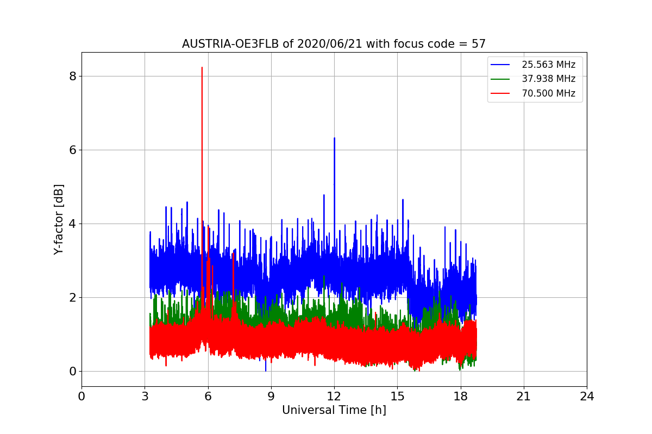Screen dimensions: 652x434
Task: Select the 37.938 MHz legend label
Action: pos(548,79)
